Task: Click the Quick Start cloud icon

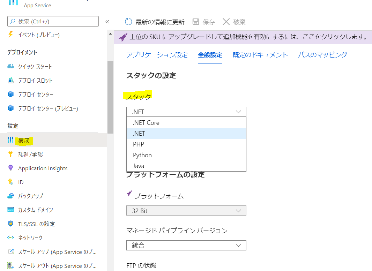Action: point(11,66)
